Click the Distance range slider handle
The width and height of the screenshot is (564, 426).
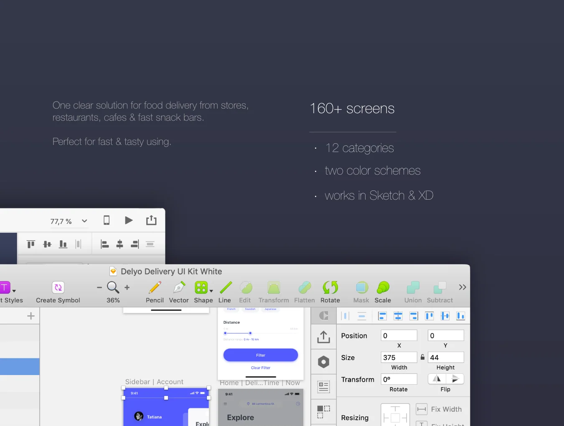[x=250, y=333]
